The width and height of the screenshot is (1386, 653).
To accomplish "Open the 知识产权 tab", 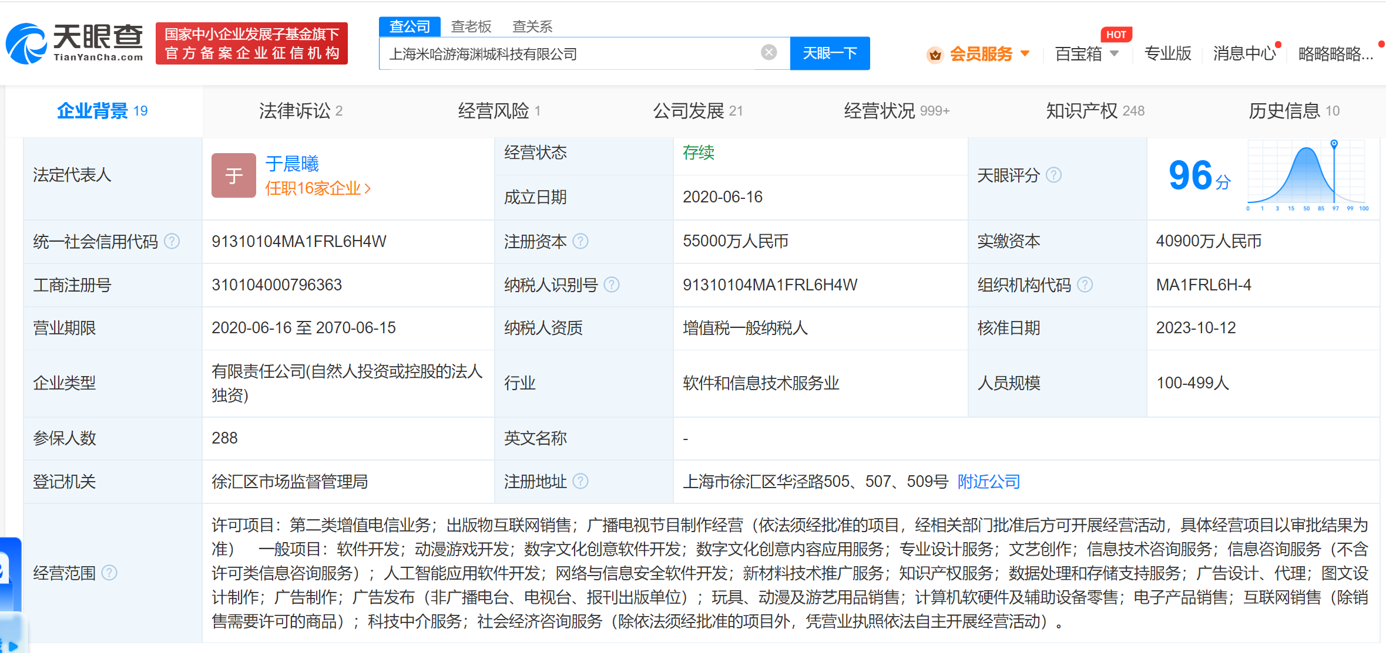I will pos(1095,111).
